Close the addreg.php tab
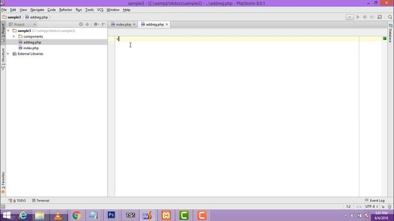 point(167,25)
